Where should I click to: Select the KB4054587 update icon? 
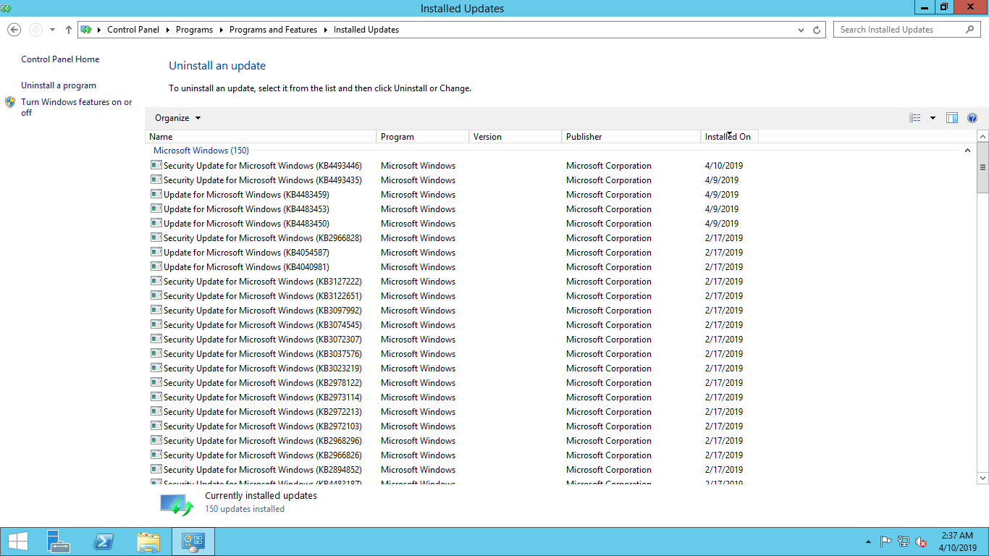[156, 252]
